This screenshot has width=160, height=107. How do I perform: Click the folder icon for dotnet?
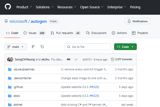10,105
